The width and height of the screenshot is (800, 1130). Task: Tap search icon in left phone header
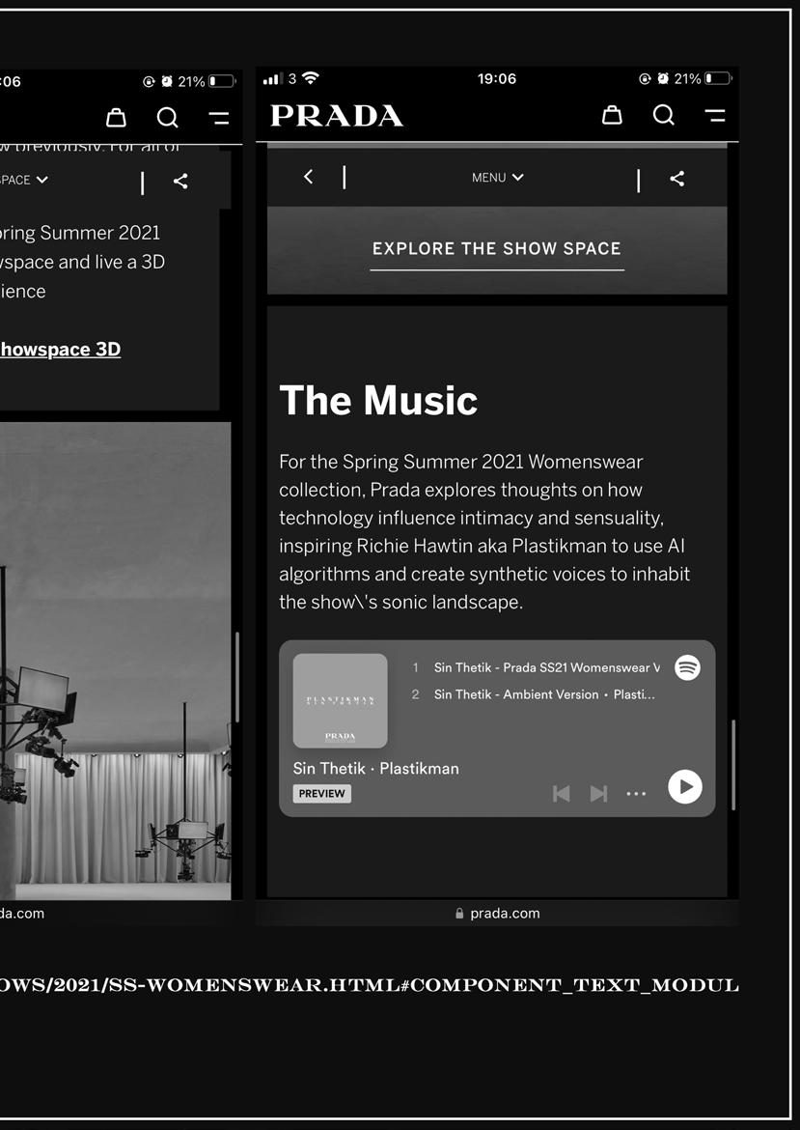[168, 118]
